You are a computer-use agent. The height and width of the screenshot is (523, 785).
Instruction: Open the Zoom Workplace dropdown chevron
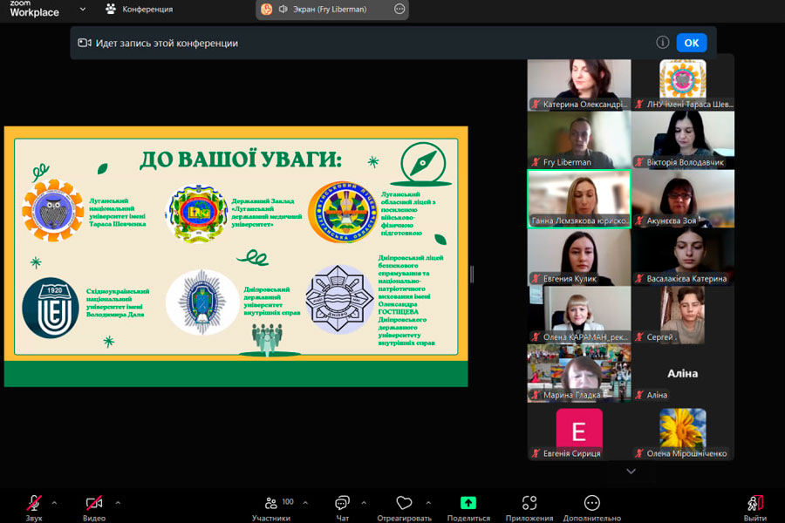pyautogui.click(x=83, y=9)
